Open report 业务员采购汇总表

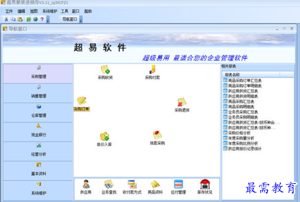(240, 112)
